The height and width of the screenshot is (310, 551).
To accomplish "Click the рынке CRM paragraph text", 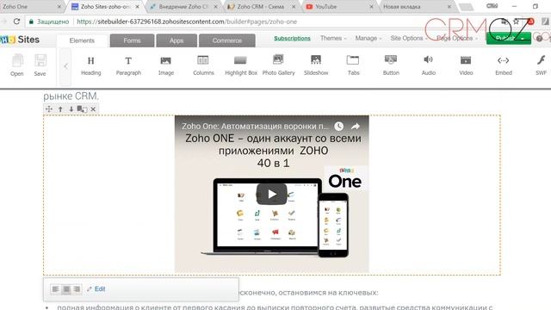I will (71, 96).
